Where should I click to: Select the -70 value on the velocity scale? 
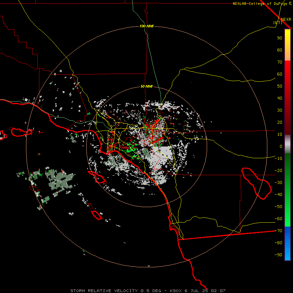(x=278, y=231)
